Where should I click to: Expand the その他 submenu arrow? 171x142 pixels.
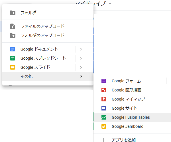pyautogui.click(x=81, y=76)
